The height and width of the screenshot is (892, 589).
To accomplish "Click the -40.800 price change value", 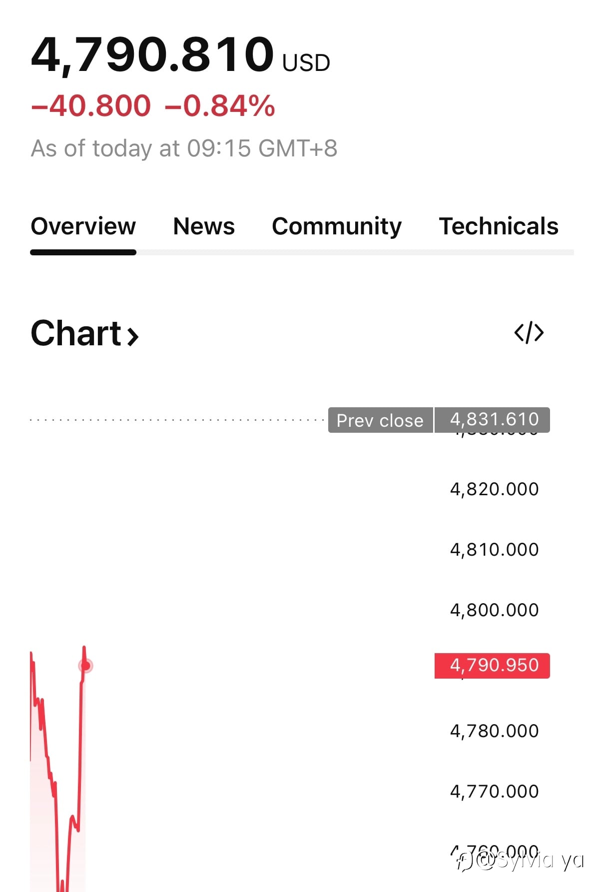I will (x=91, y=106).
